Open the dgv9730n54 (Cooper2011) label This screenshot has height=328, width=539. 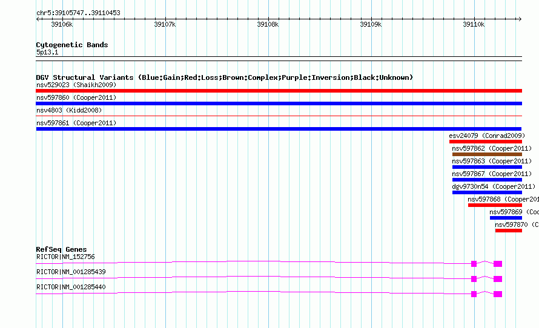(x=494, y=186)
